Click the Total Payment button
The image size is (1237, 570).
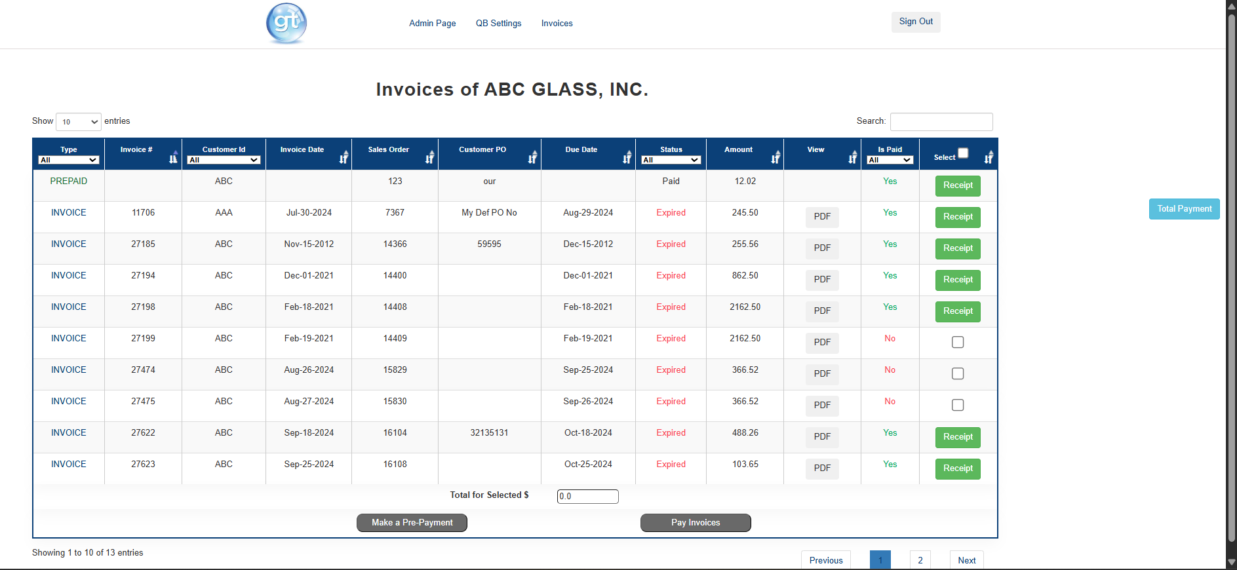1185,209
